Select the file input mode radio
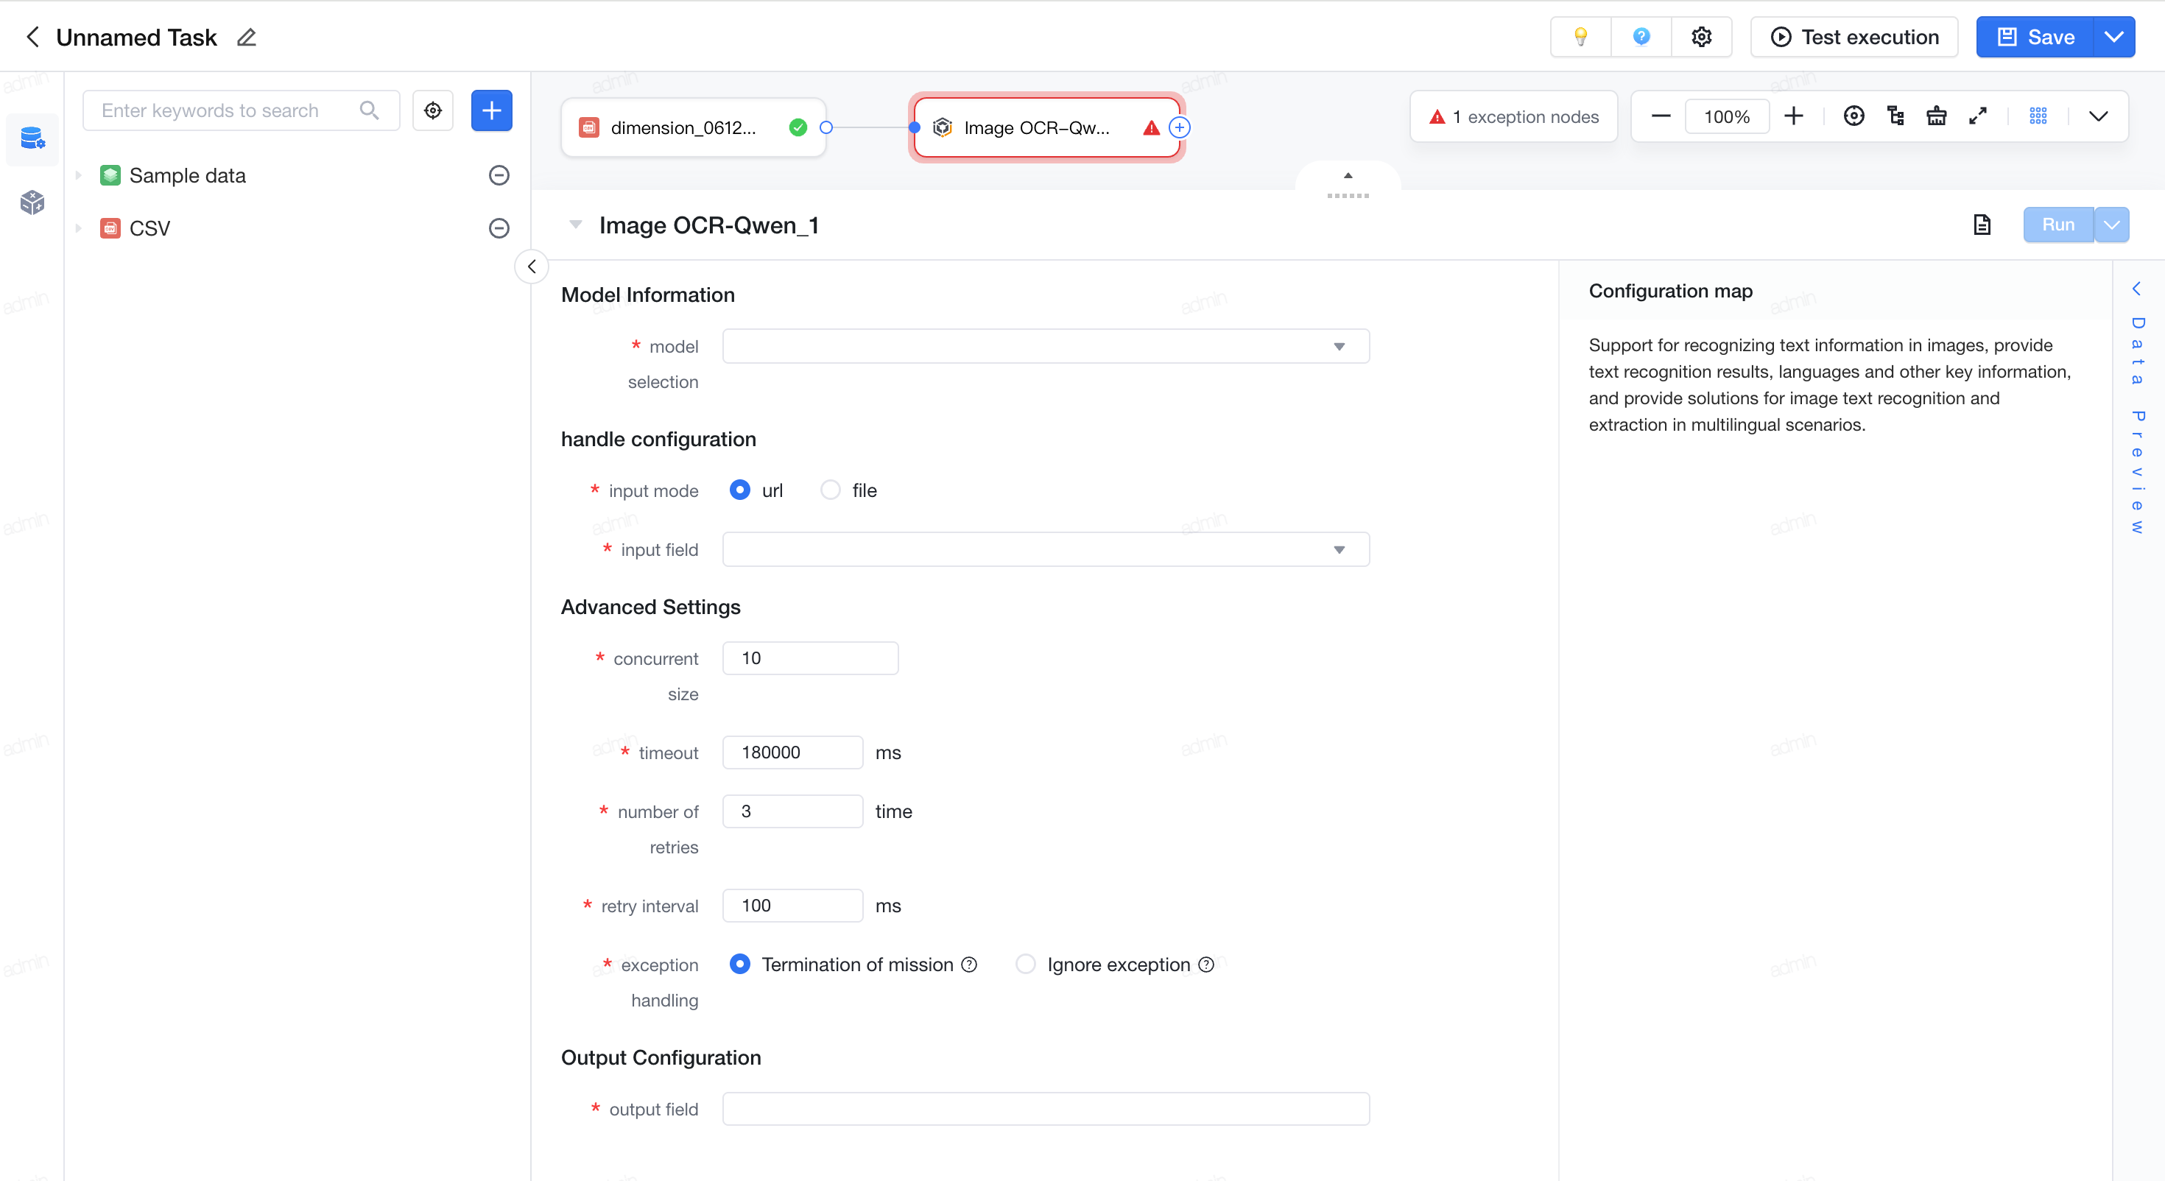The image size is (2165, 1181). tap(831, 490)
